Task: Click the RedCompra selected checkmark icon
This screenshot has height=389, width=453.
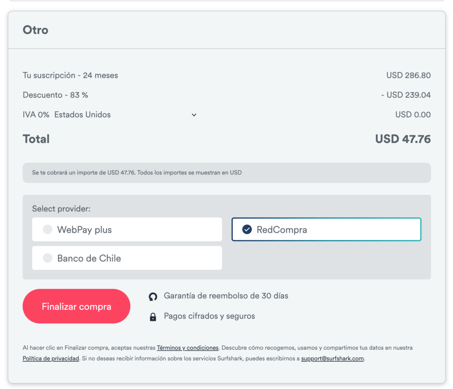Action: coord(247,229)
